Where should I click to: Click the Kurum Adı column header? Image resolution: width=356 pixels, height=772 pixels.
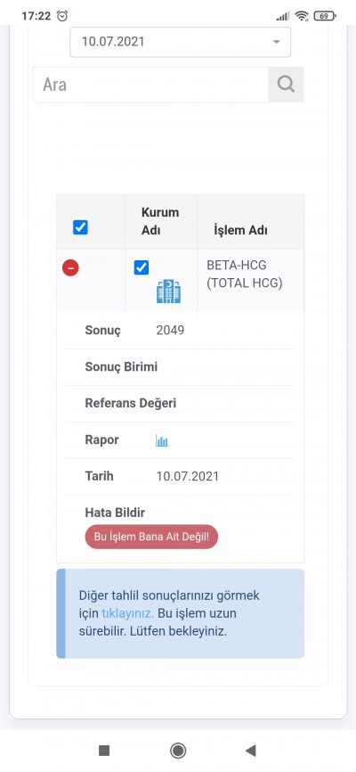tap(160, 221)
